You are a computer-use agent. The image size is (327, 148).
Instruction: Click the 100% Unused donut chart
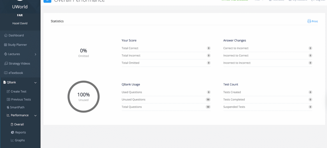83,97
